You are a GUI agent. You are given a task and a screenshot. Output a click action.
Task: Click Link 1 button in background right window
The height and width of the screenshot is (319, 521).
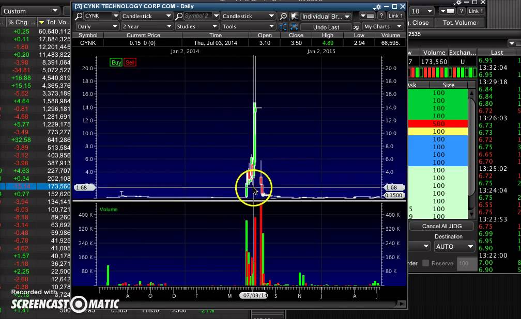475,11
